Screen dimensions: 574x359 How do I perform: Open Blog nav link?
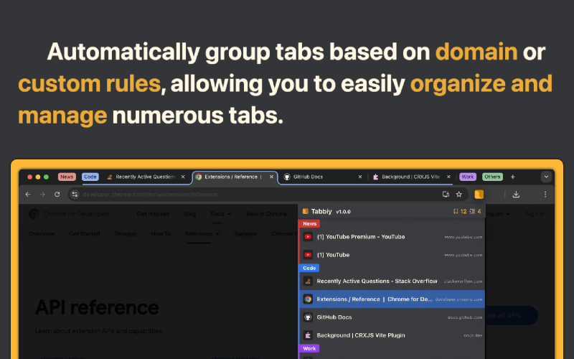tap(190, 213)
